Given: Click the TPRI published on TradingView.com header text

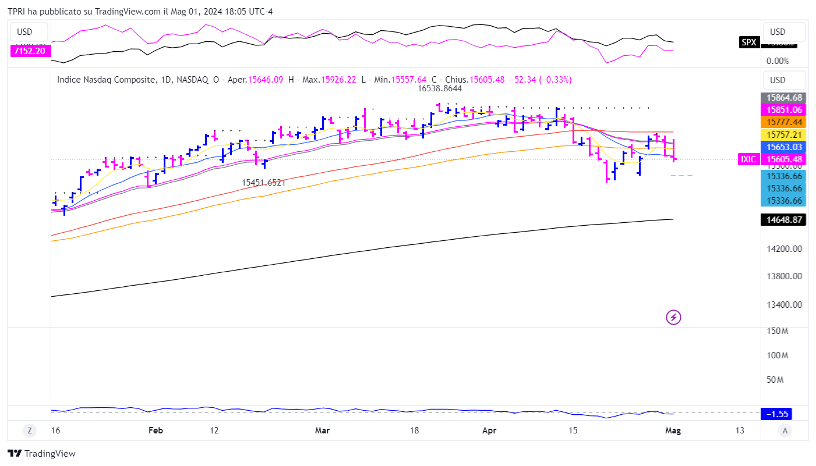Looking at the screenshot, I should coord(149,12).
